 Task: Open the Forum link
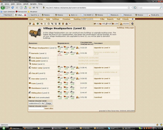[40, 19]
